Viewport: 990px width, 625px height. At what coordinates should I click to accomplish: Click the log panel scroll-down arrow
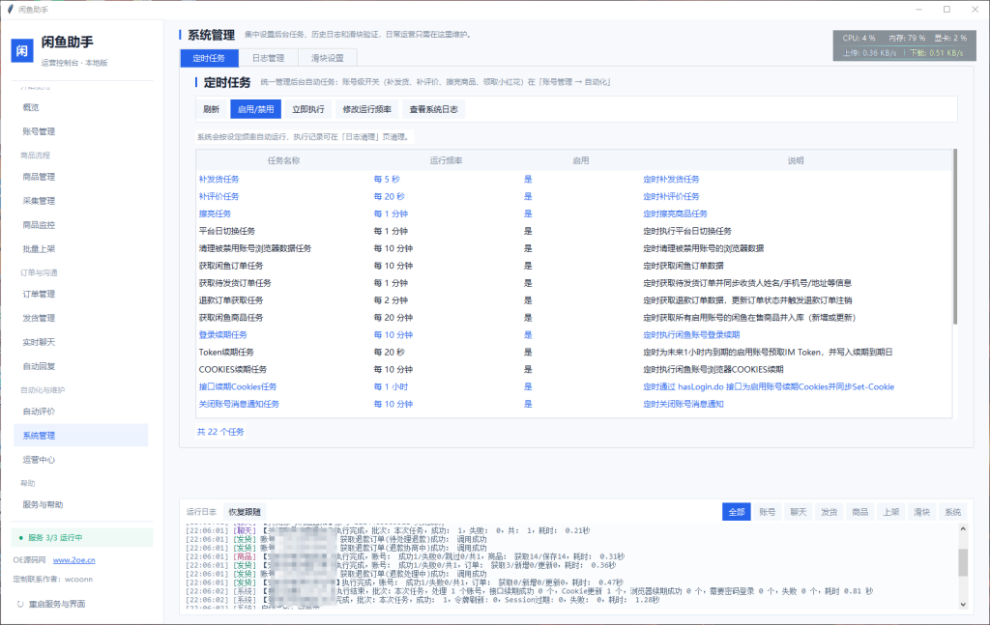(963, 604)
